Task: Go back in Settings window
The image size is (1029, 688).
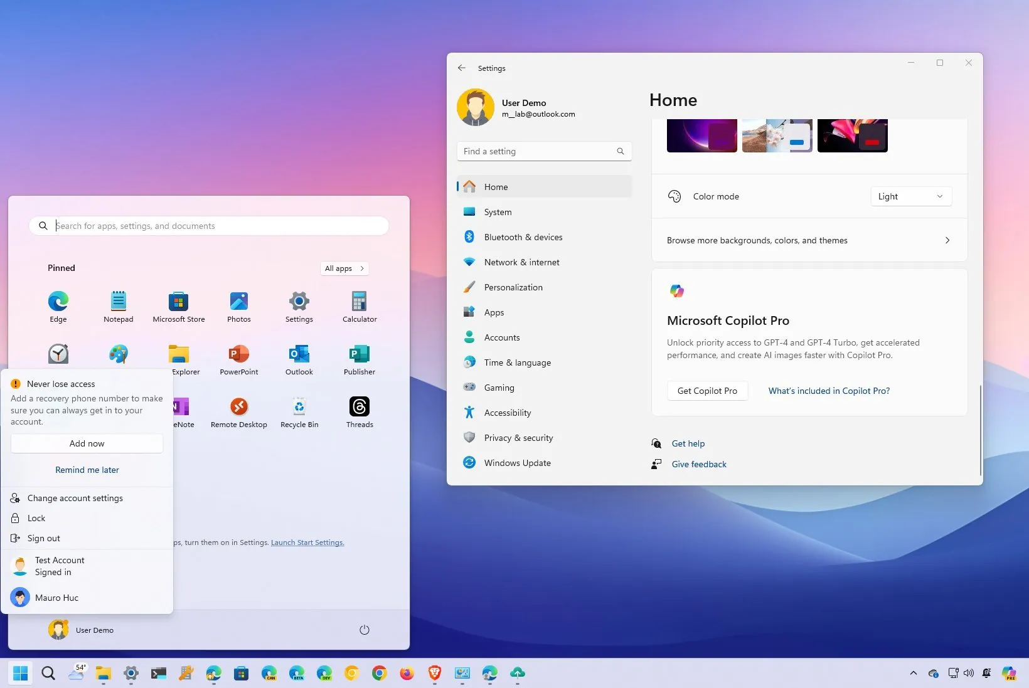Action: (462, 68)
